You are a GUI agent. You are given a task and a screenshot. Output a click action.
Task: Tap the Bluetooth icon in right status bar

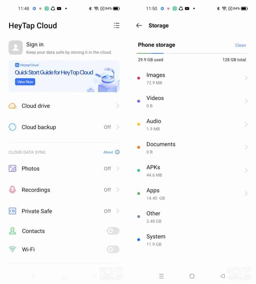[218, 8]
